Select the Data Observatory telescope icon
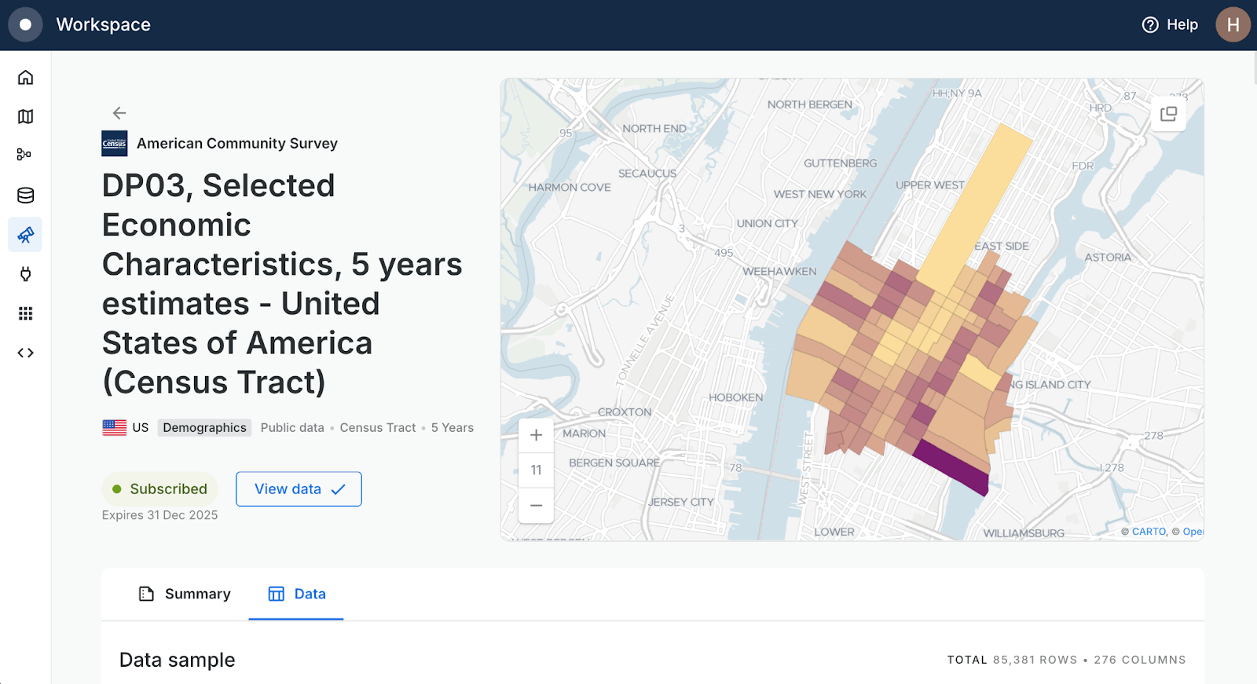The image size is (1257, 684). 25,234
